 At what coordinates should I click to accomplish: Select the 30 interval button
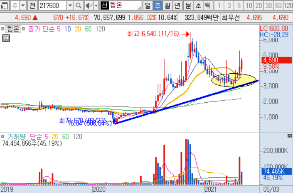coord(268,5)
